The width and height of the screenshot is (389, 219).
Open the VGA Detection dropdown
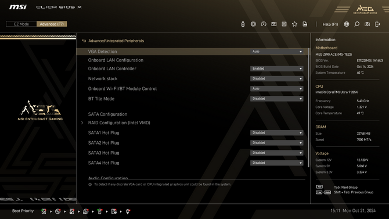276,51
